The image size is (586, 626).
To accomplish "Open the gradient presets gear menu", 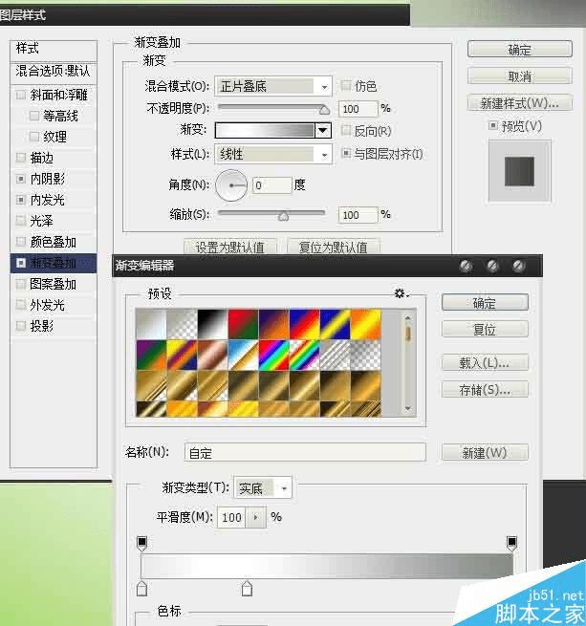I will pyautogui.click(x=401, y=293).
